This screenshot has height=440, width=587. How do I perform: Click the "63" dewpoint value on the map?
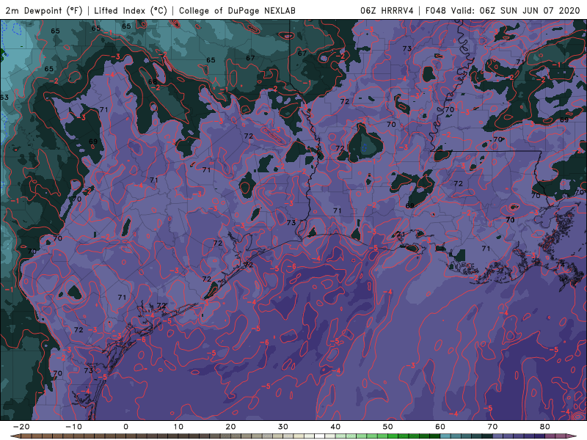pyautogui.click(x=4, y=98)
